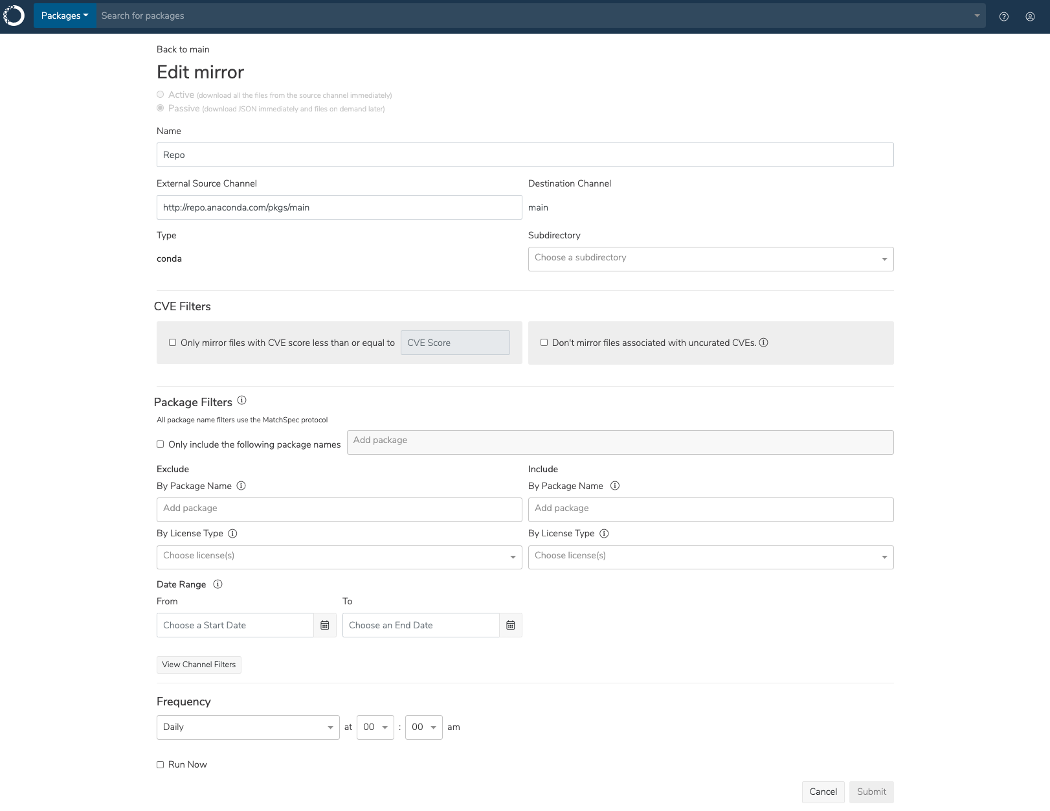Tick the Run Now checkbox
1050x811 pixels.
[161, 765]
